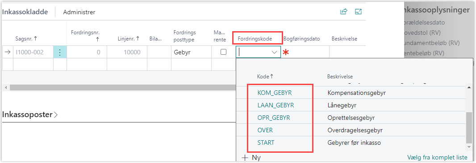This screenshot has width=476, height=163.
Task: Select the START code entry
Action: pos(266,143)
